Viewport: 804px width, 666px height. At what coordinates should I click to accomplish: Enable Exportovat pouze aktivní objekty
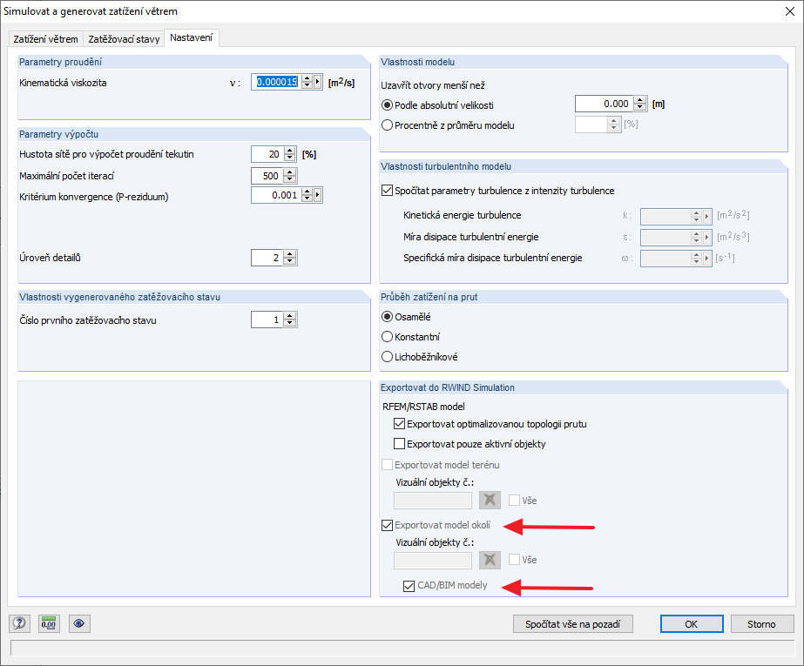pyautogui.click(x=399, y=445)
